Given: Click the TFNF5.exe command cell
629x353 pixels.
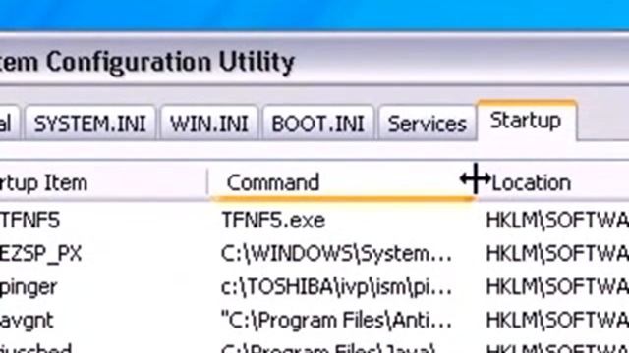Looking at the screenshot, I should point(273,220).
